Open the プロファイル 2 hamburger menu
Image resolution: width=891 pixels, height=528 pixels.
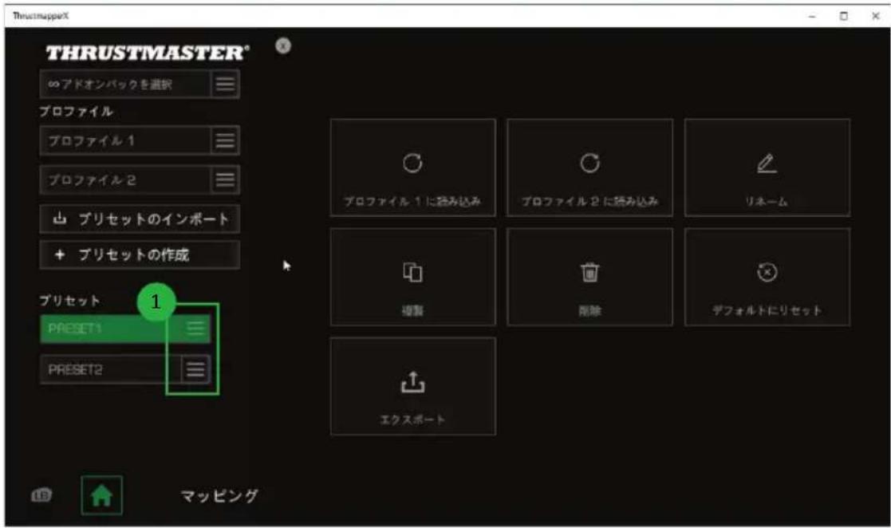[x=225, y=179]
